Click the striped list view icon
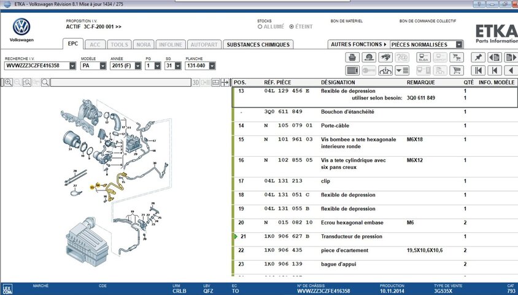The height and width of the screenshot is (295, 518). [x=352, y=71]
